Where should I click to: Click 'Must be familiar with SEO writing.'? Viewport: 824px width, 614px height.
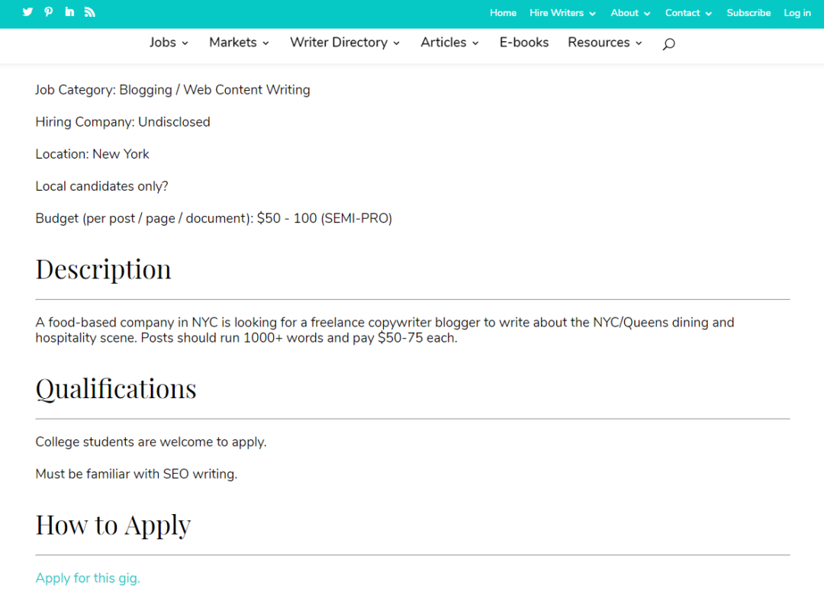[x=136, y=474]
